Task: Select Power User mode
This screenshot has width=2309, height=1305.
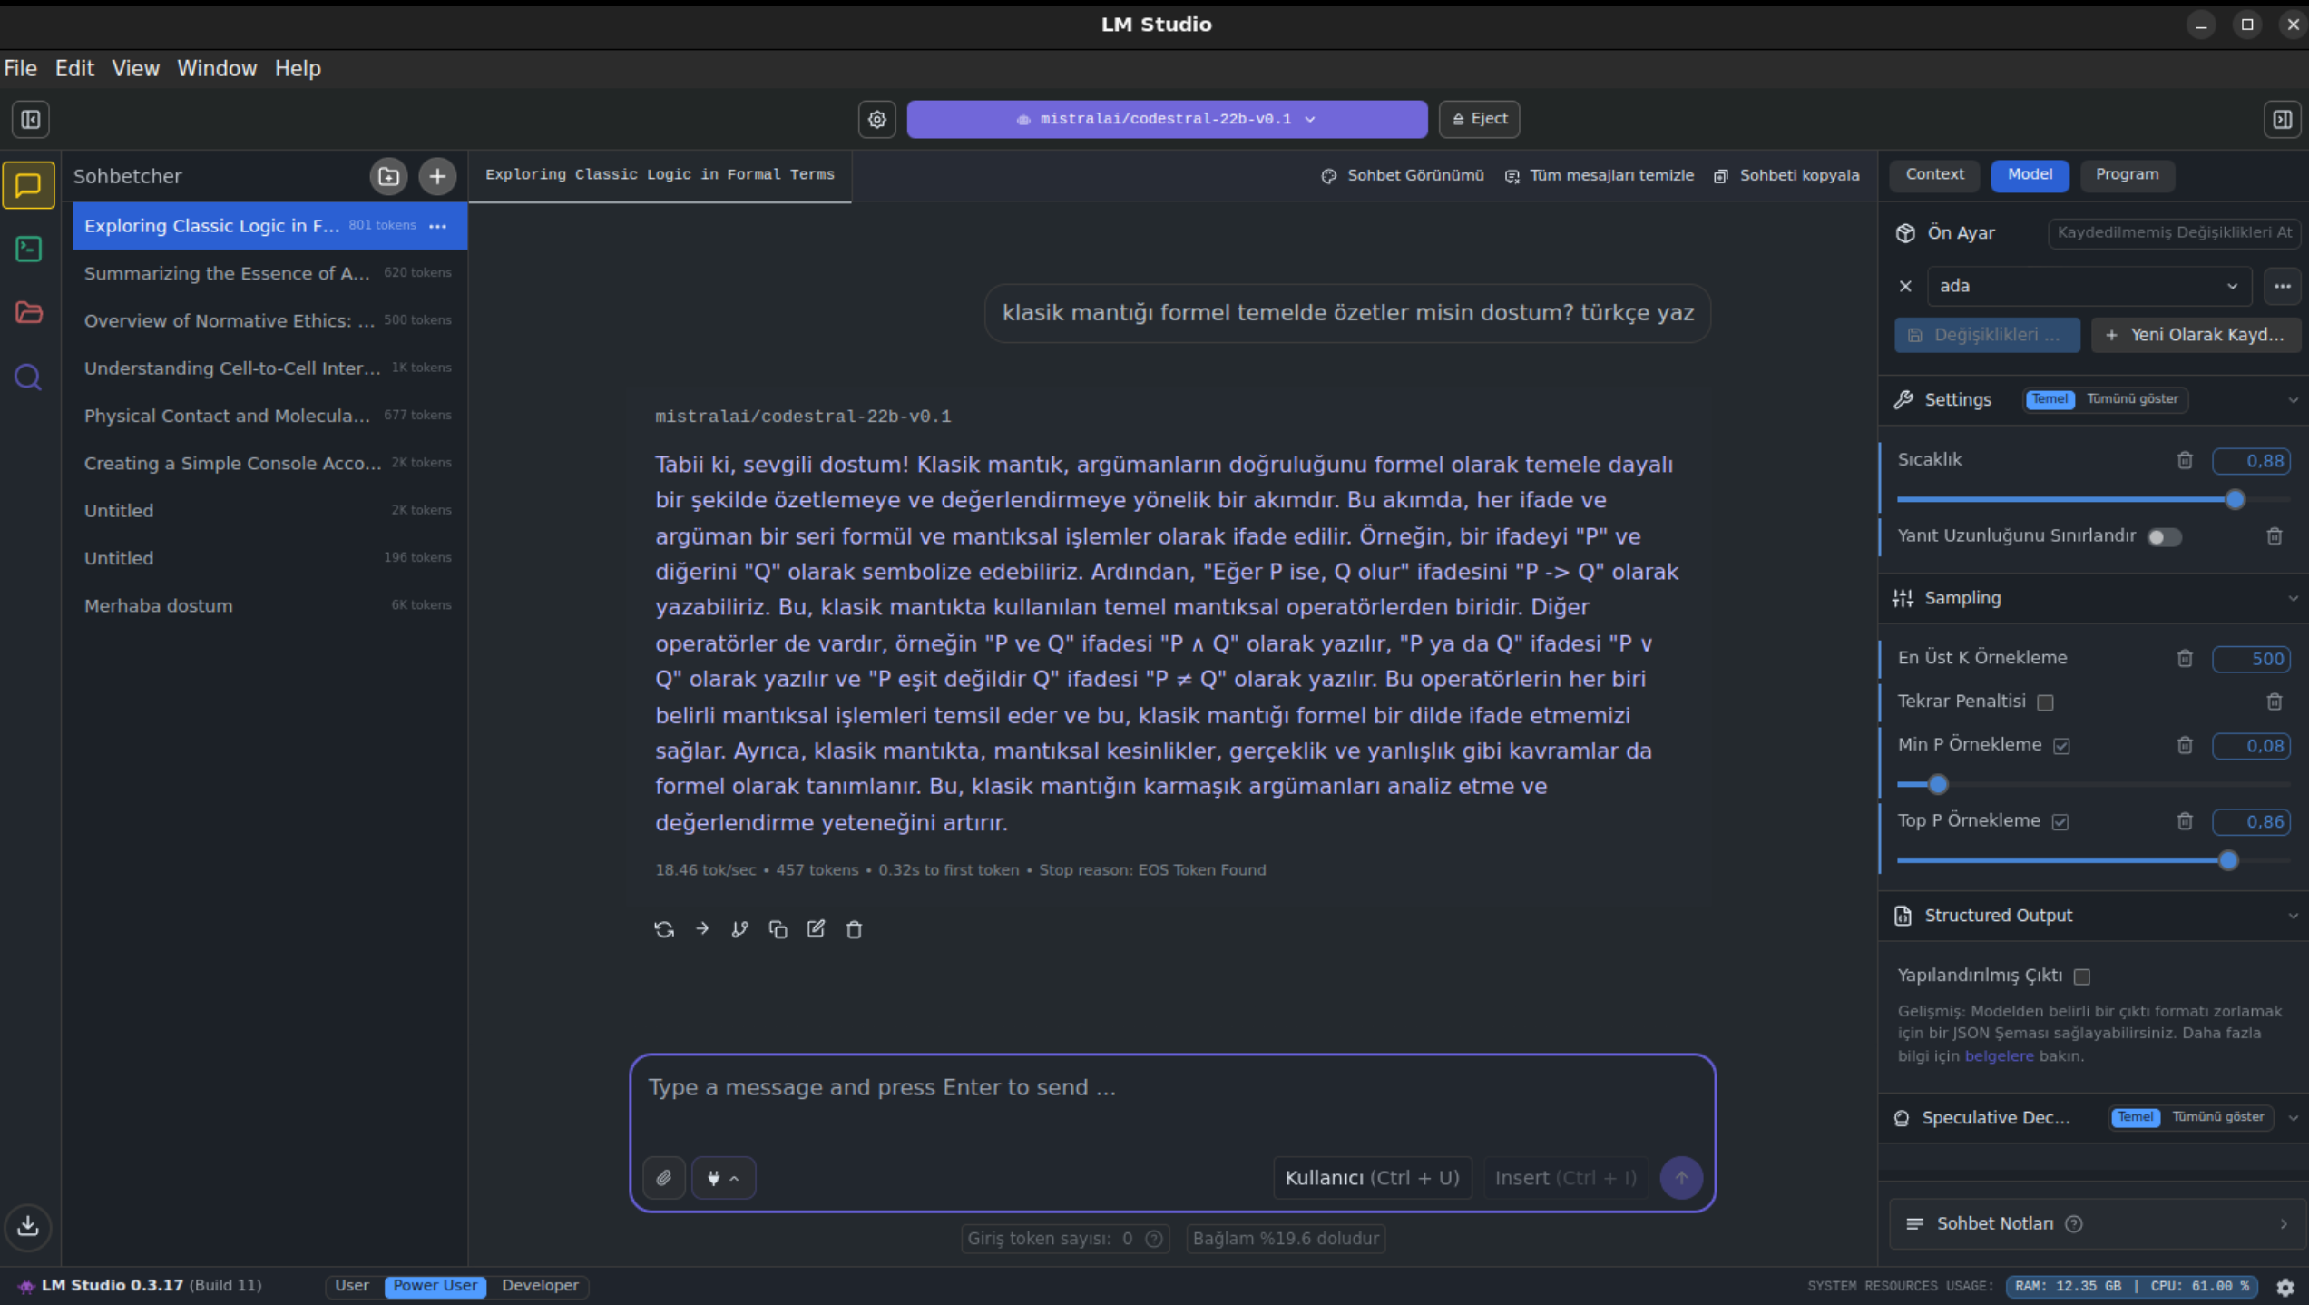Action: [x=435, y=1286]
